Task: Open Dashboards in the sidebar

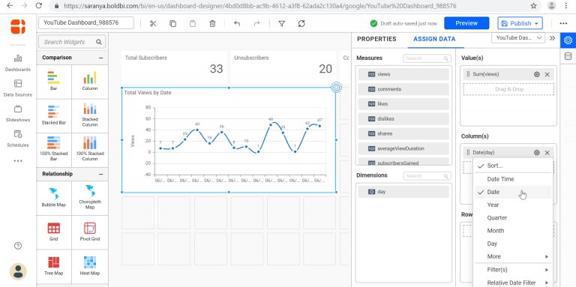Action: point(18,63)
